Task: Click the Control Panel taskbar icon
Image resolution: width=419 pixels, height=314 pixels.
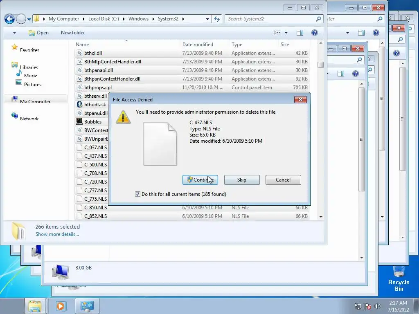Action: (87, 306)
